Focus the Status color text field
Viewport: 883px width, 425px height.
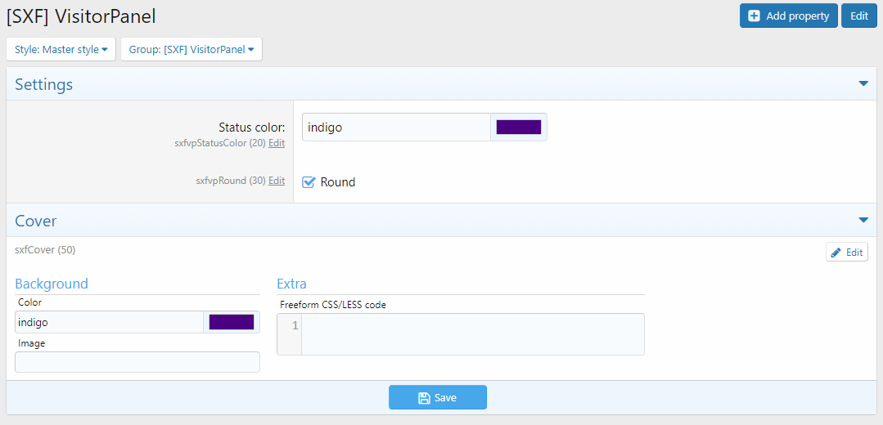click(396, 127)
